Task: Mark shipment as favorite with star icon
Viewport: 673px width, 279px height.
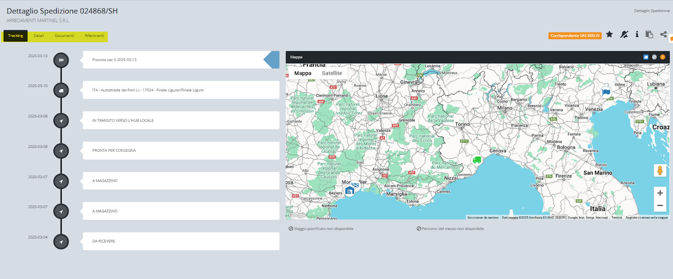Action: (x=609, y=34)
